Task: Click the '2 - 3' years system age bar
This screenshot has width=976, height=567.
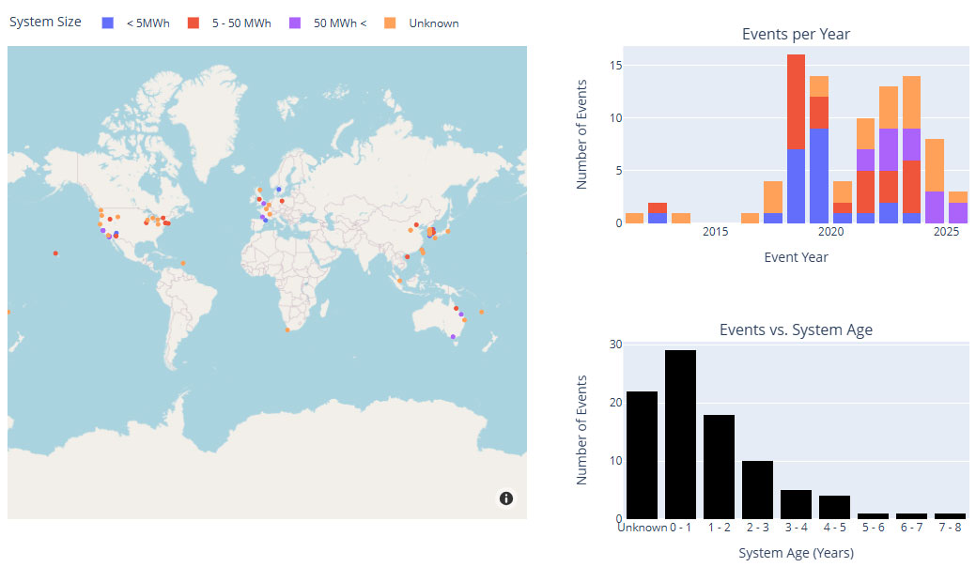Action: coord(757,489)
